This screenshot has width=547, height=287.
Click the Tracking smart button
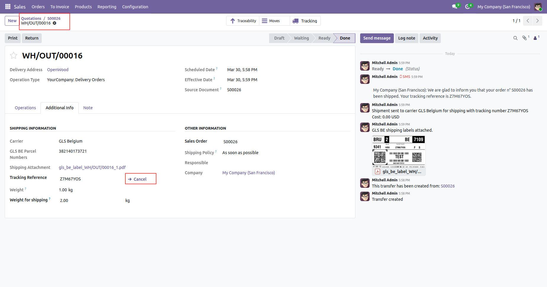tap(305, 21)
